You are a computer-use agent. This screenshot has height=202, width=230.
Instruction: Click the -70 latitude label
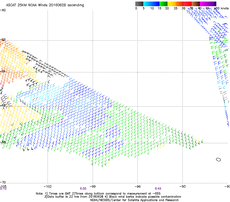(x=3, y=182)
